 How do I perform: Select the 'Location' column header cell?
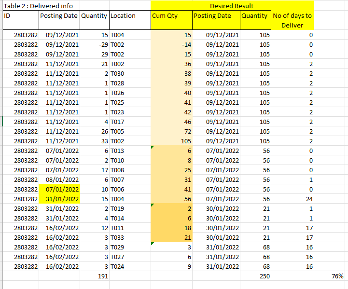tap(130, 20)
